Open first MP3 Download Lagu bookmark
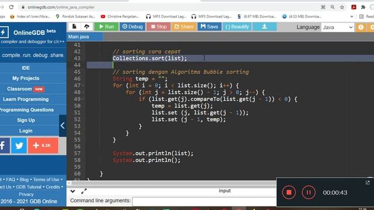The height and width of the screenshot is (210, 374). coord(166,16)
